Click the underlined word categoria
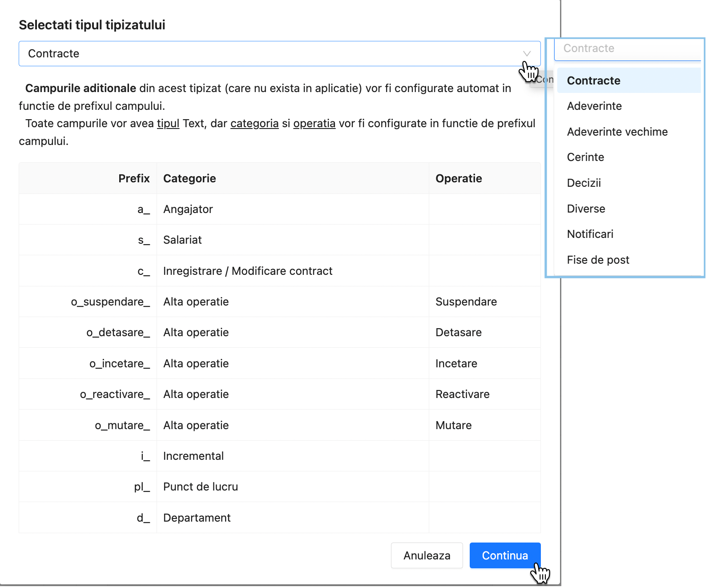Image resolution: width=709 pixels, height=587 pixels. pos(254,124)
